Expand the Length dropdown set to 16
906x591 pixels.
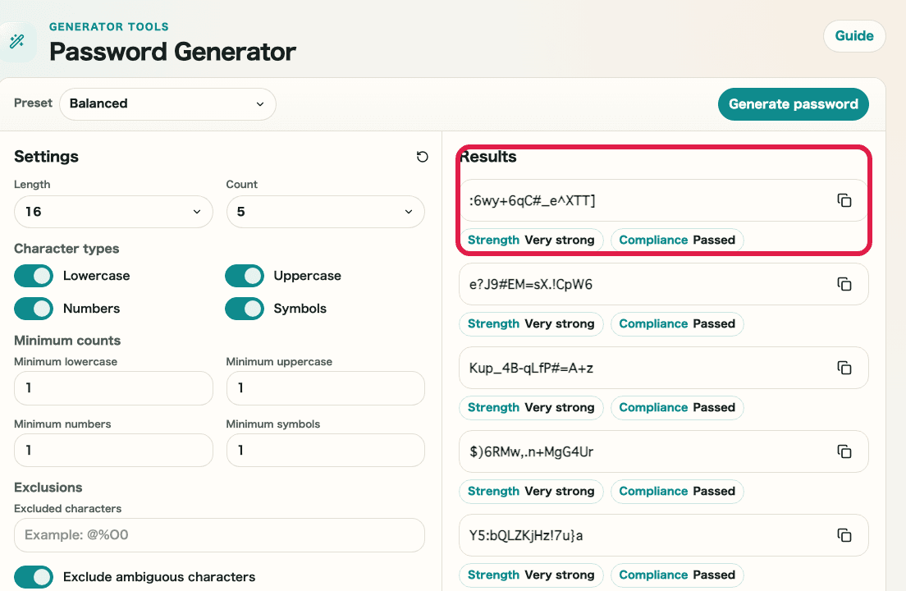coord(113,212)
